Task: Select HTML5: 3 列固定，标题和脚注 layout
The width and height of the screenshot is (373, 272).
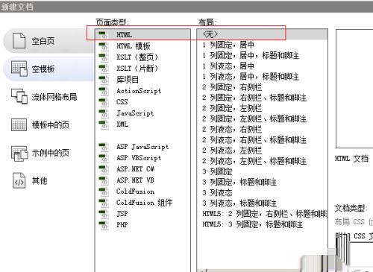Action: [x=253, y=224]
